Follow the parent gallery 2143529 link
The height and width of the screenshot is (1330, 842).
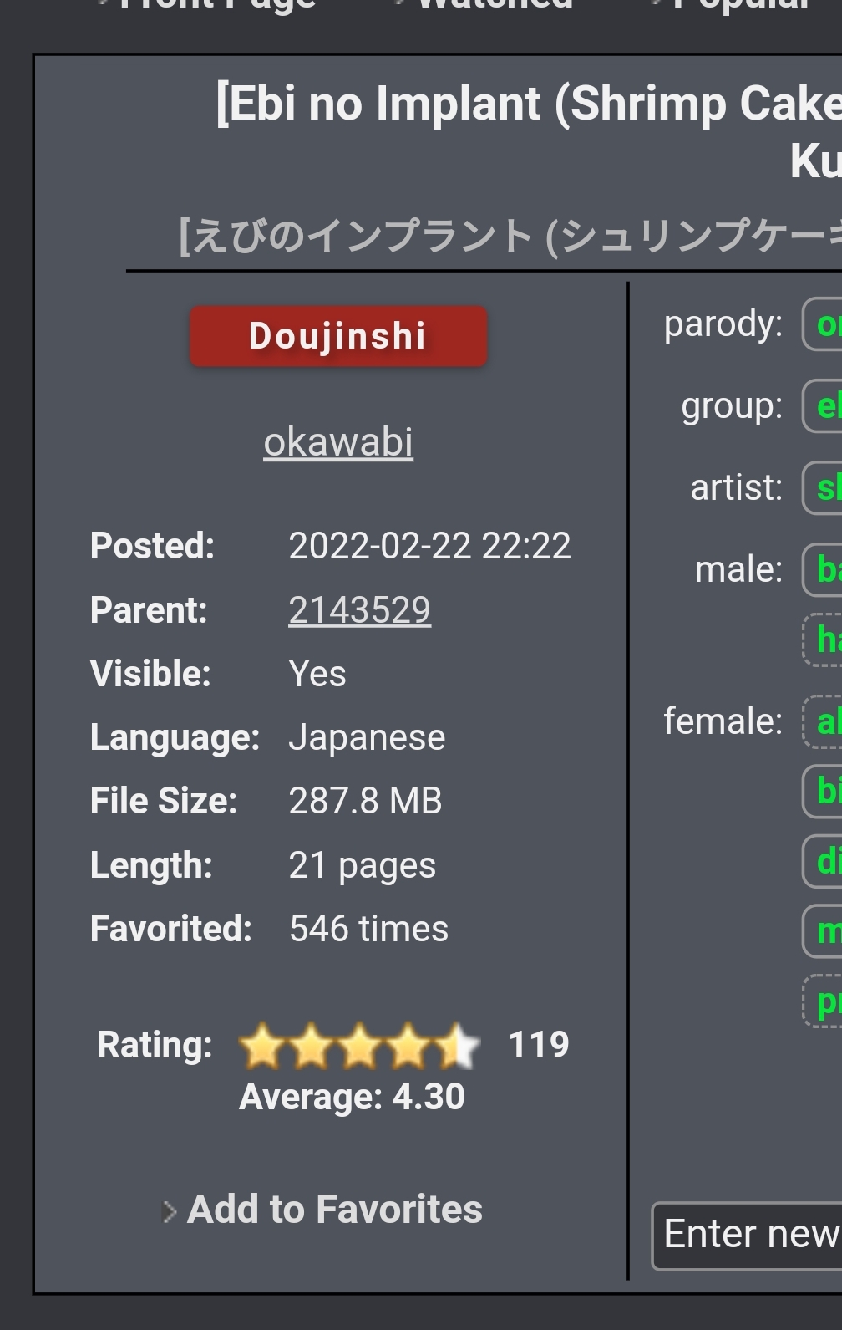pyautogui.click(x=359, y=610)
